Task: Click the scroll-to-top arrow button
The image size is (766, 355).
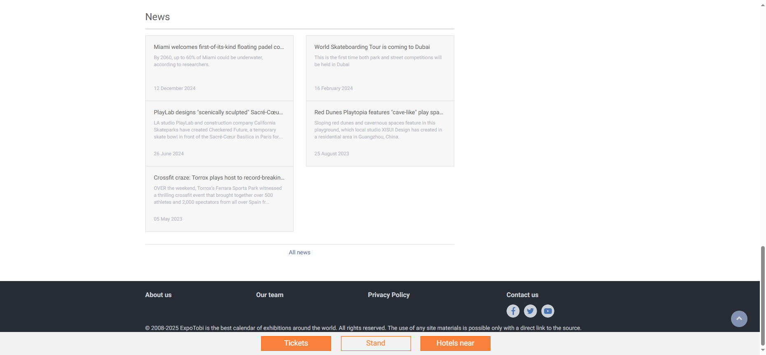Action: tap(739, 319)
